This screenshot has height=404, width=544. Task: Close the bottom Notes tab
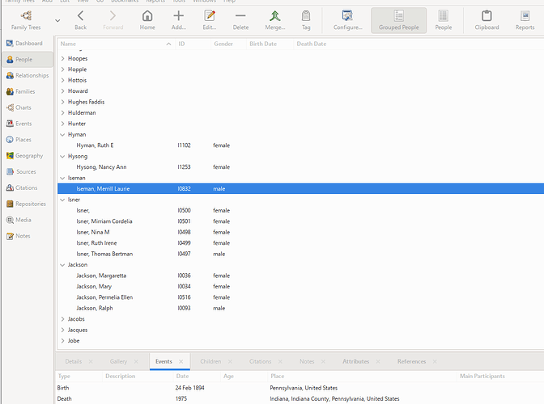tap(323, 361)
